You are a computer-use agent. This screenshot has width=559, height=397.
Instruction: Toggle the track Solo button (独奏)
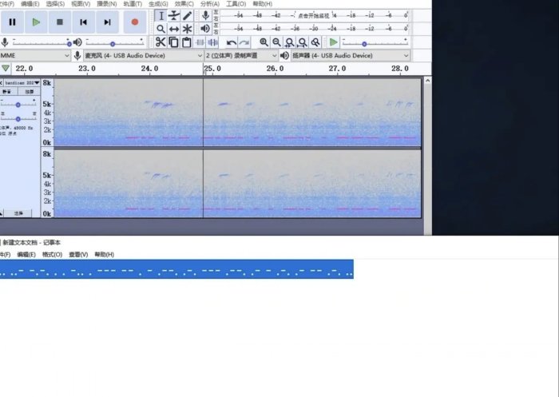coord(30,92)
